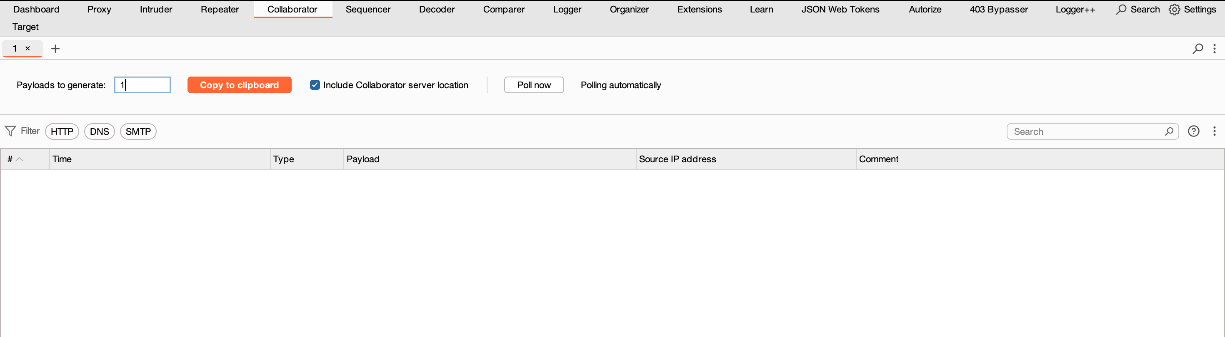Click the Filter funnel icon
Image resolution: width=1225 pixels, height=337 pixels.
pyautogui.click(x=10, y=131)
